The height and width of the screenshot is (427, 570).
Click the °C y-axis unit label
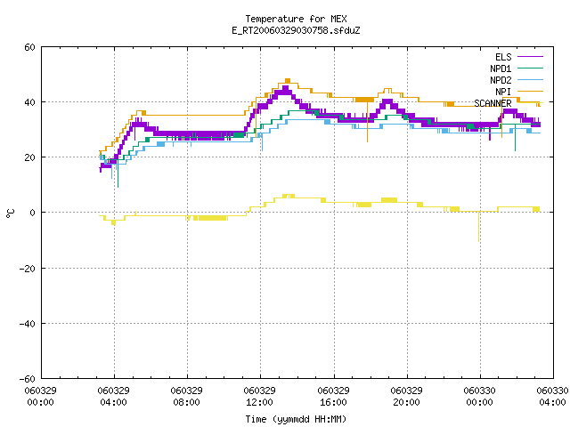(x=10, y=213)
